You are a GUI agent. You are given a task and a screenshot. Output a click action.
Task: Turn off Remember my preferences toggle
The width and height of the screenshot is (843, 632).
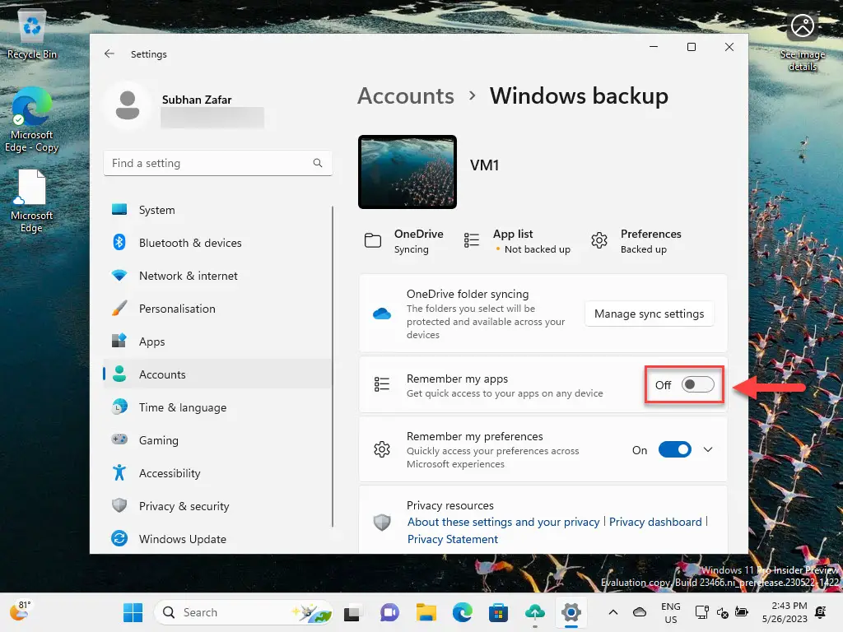pyautogui.click(x=674, y=450)
